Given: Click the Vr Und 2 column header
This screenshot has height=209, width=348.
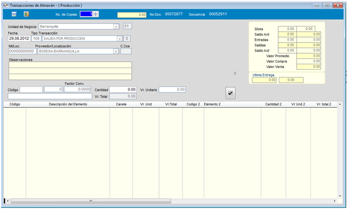Looking at the screenshot, I should [298, 104].
